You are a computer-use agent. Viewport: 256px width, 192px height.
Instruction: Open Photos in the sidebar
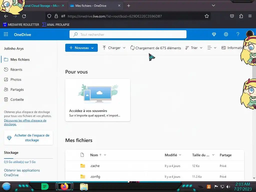(16, 79)
